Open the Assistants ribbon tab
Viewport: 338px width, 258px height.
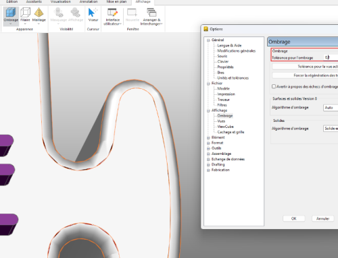tap(34, 1)
